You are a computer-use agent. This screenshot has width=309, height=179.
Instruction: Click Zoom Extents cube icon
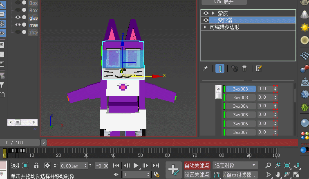click(287, 165)
